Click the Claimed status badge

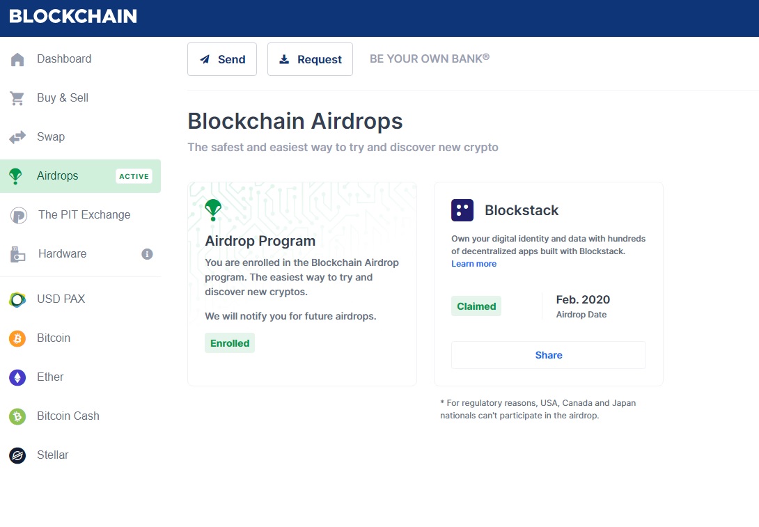point(476,306)
